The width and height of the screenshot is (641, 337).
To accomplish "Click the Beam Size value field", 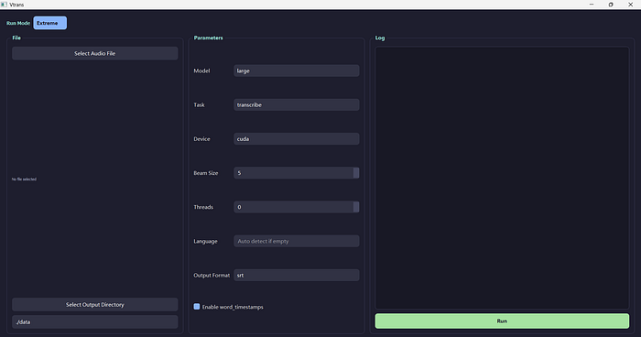I will pyautogui.click(x=293, y=172).
